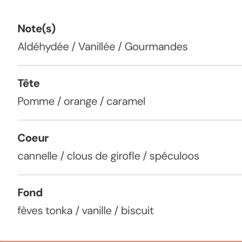The width and height of the screenshot is (242, 242).
Task: Click the Fond section heading
Action: point(30,193)
